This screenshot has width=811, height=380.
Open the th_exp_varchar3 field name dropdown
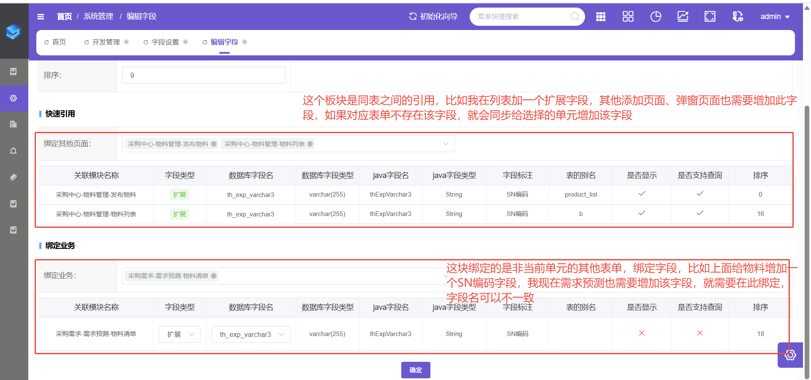(251, 334)
